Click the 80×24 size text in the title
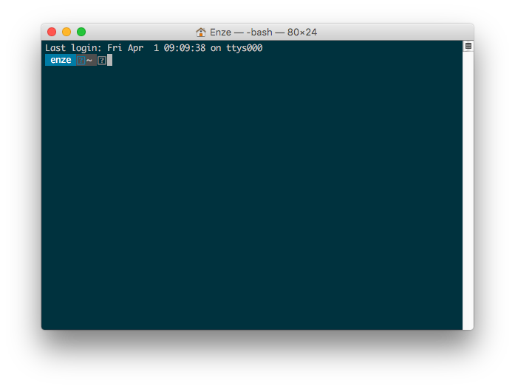This screenshot has height=389, width=515. [301, 33]
